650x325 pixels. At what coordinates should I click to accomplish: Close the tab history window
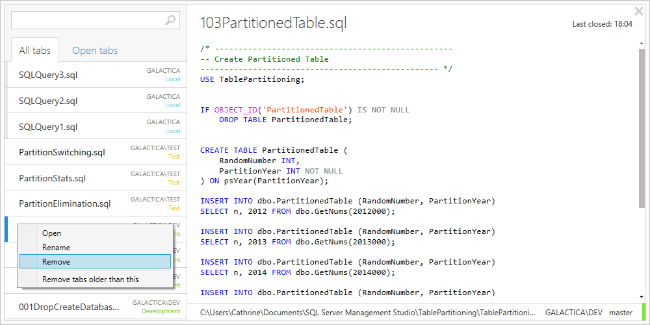639,11
